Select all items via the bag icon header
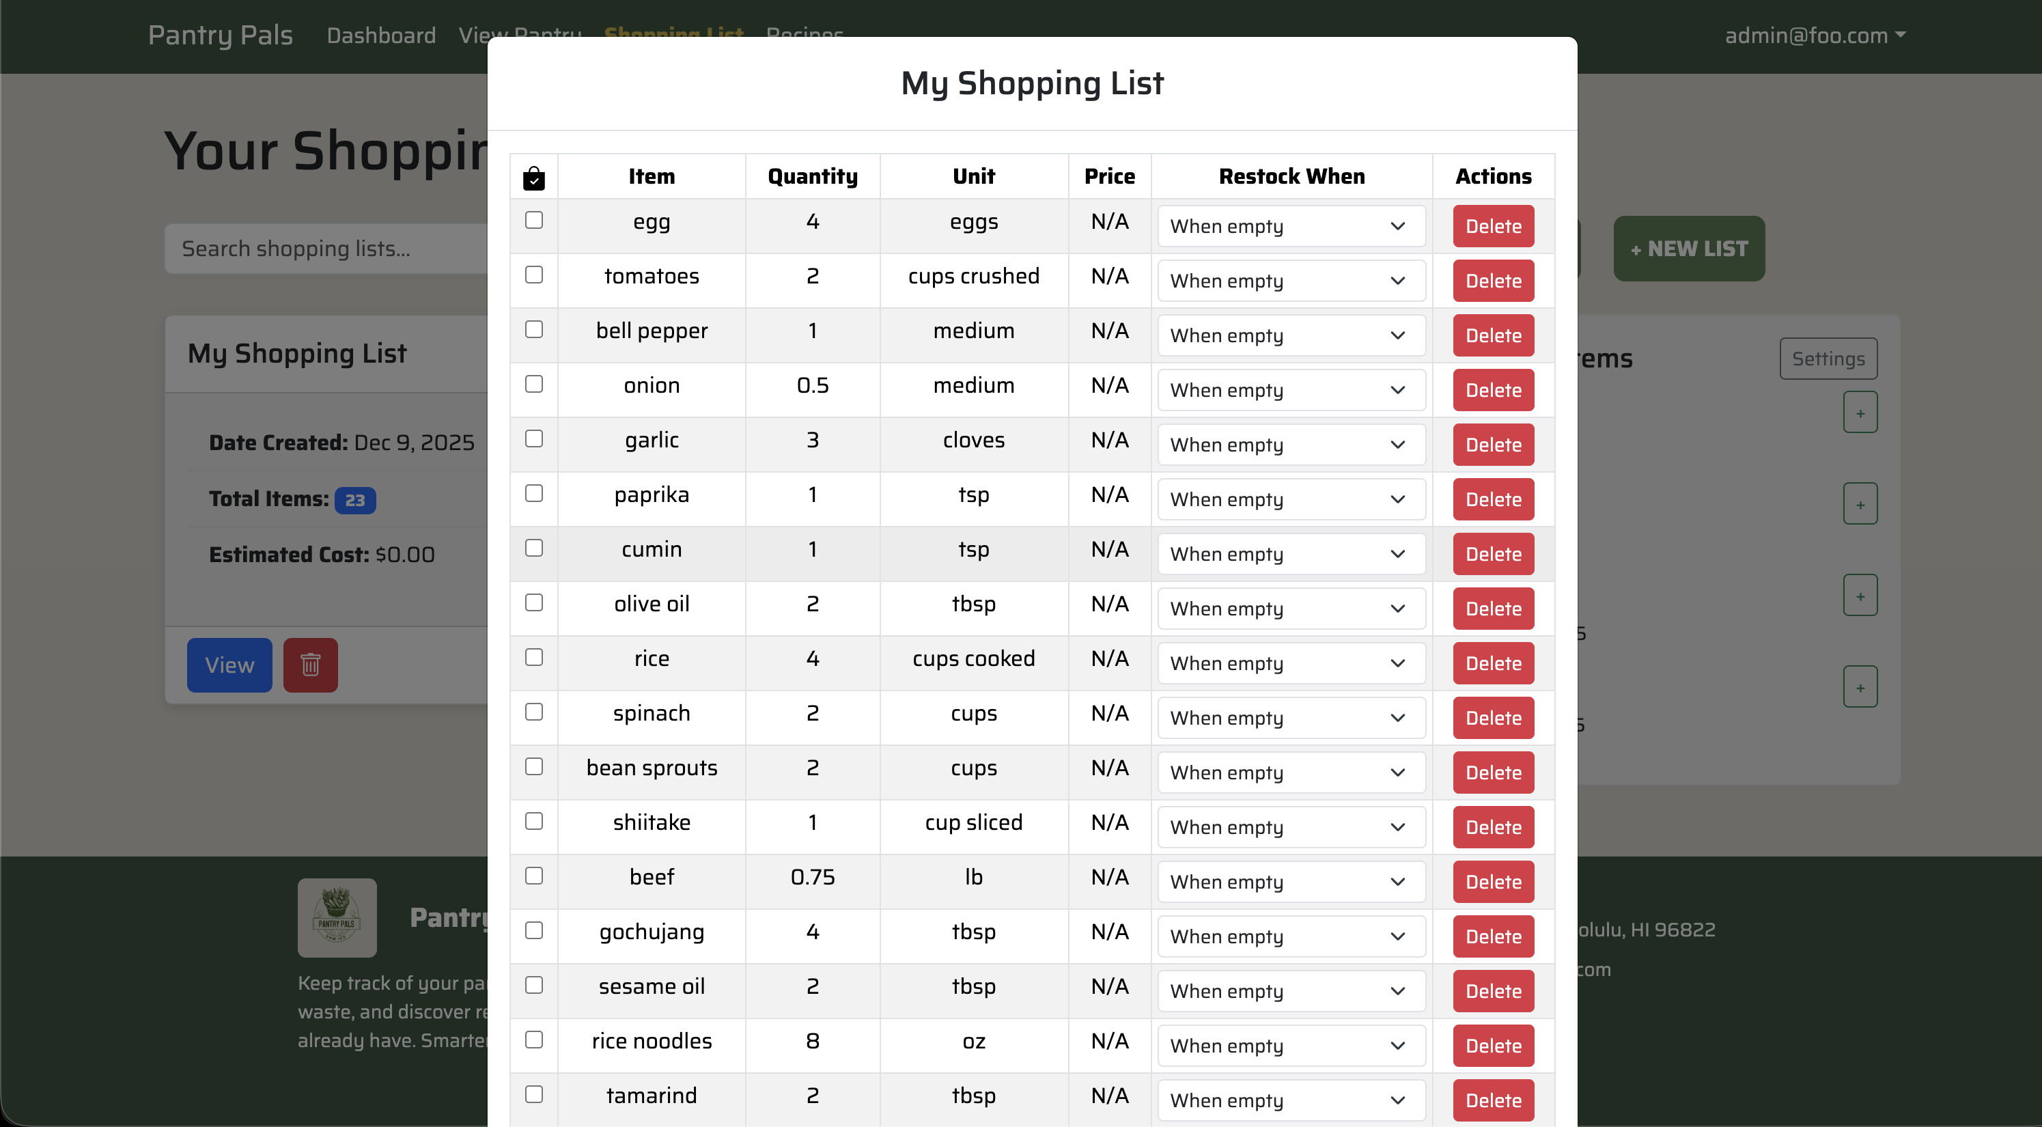2042x1127 pixels. pos(533,178)
